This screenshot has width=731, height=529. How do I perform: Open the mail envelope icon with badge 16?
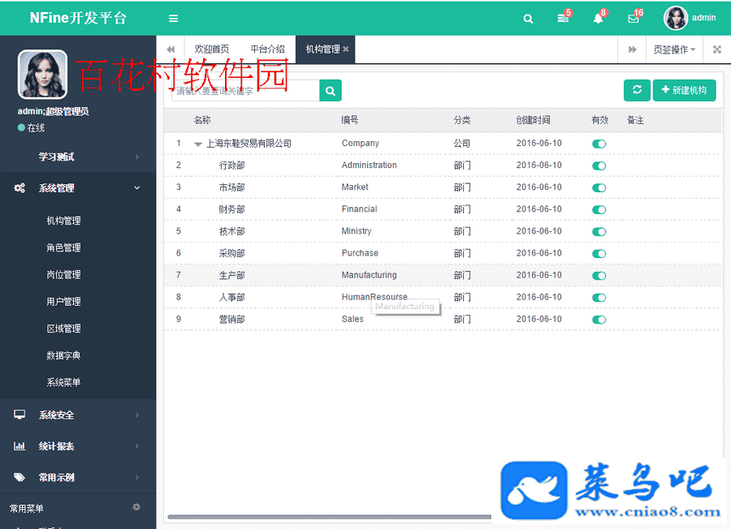(x=634, y=18)
